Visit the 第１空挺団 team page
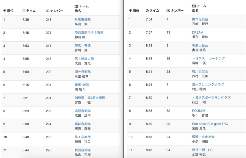The width and height of the screenshot is (246, 158). pyautogui.click(x=82, y=137)
